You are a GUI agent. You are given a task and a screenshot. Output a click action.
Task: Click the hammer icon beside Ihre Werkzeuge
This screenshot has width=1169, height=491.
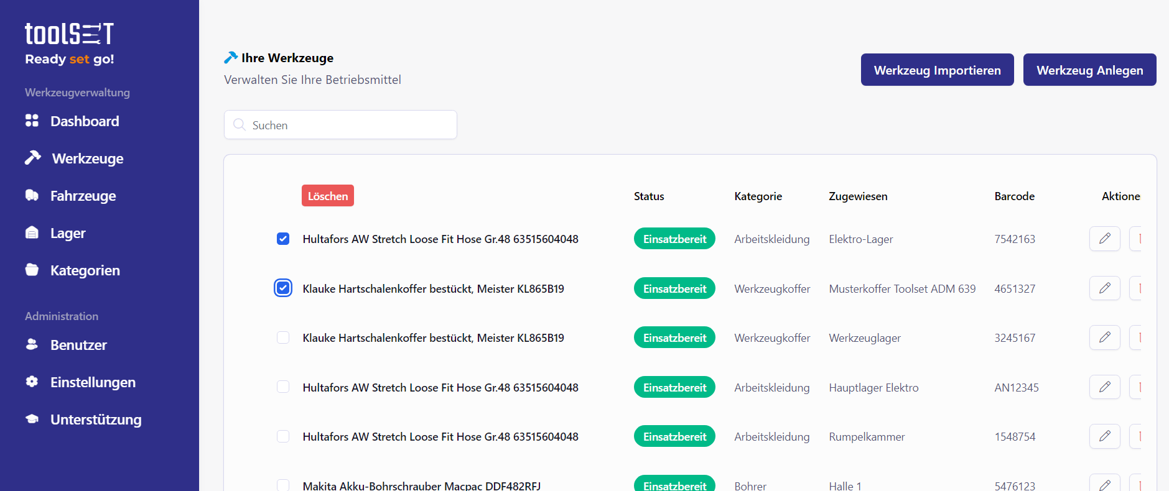click(x=231, y=57)
